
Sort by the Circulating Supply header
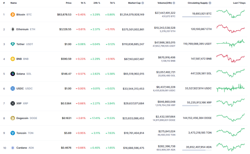pos(197,3)
